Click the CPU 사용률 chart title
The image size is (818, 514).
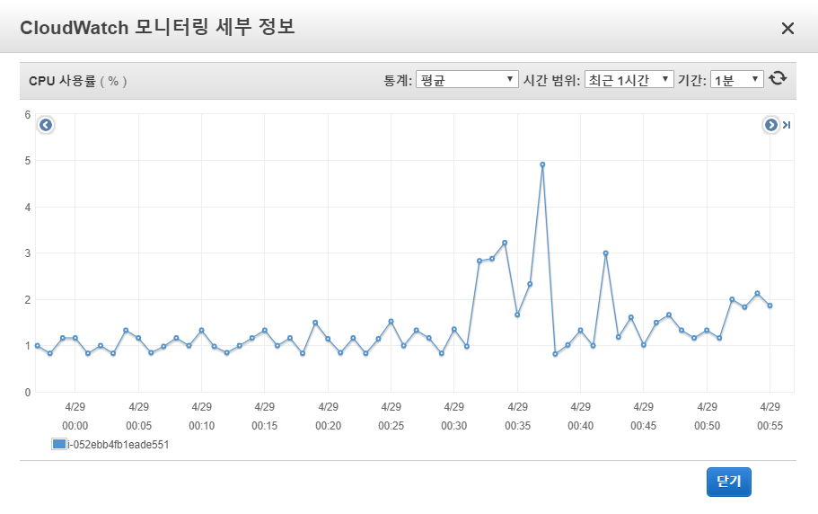[78, 81]
